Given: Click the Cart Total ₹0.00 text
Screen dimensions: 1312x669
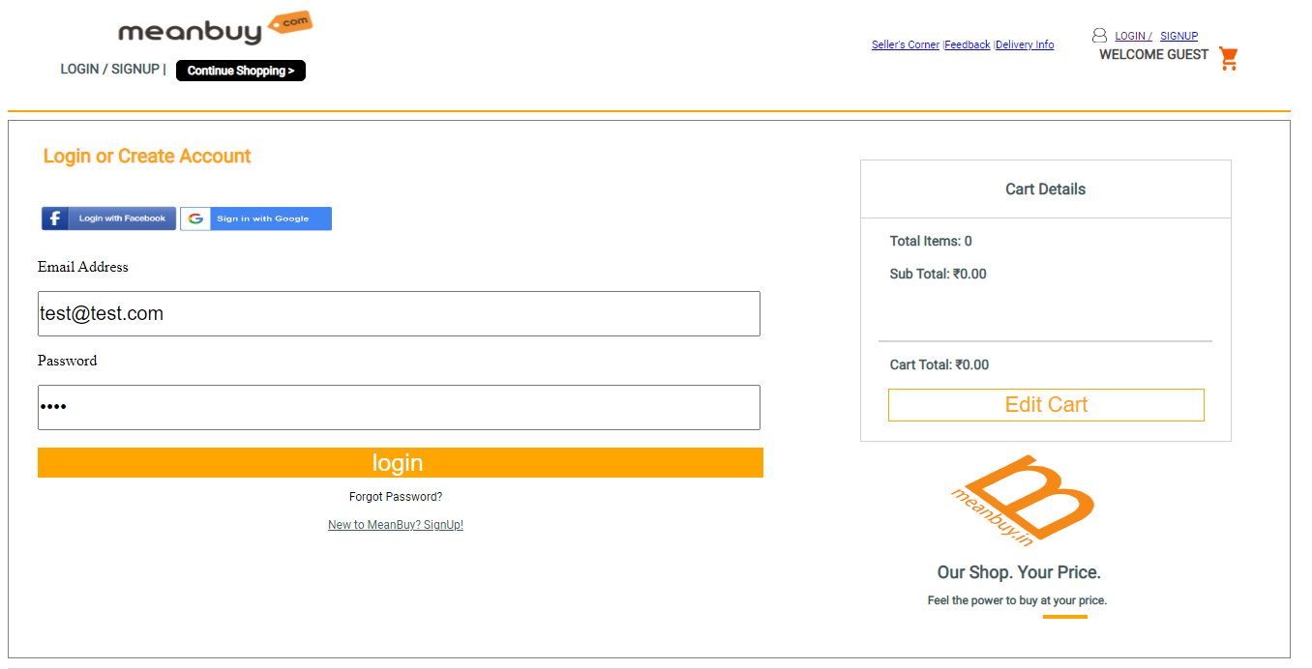Looking at the screenshot, I should point(939,365).
